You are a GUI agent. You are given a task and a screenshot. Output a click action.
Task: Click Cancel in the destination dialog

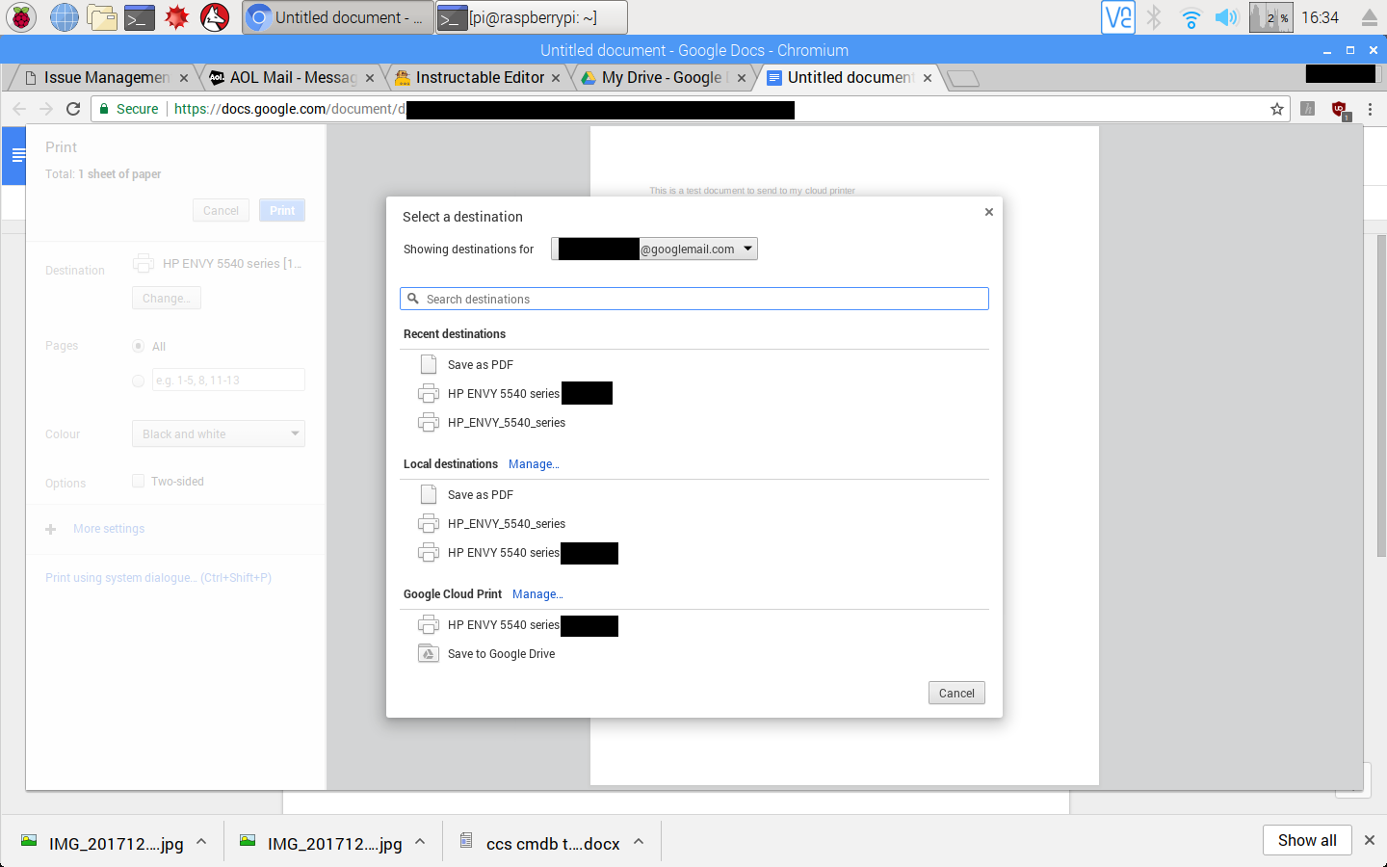click(x=956, y=693)
